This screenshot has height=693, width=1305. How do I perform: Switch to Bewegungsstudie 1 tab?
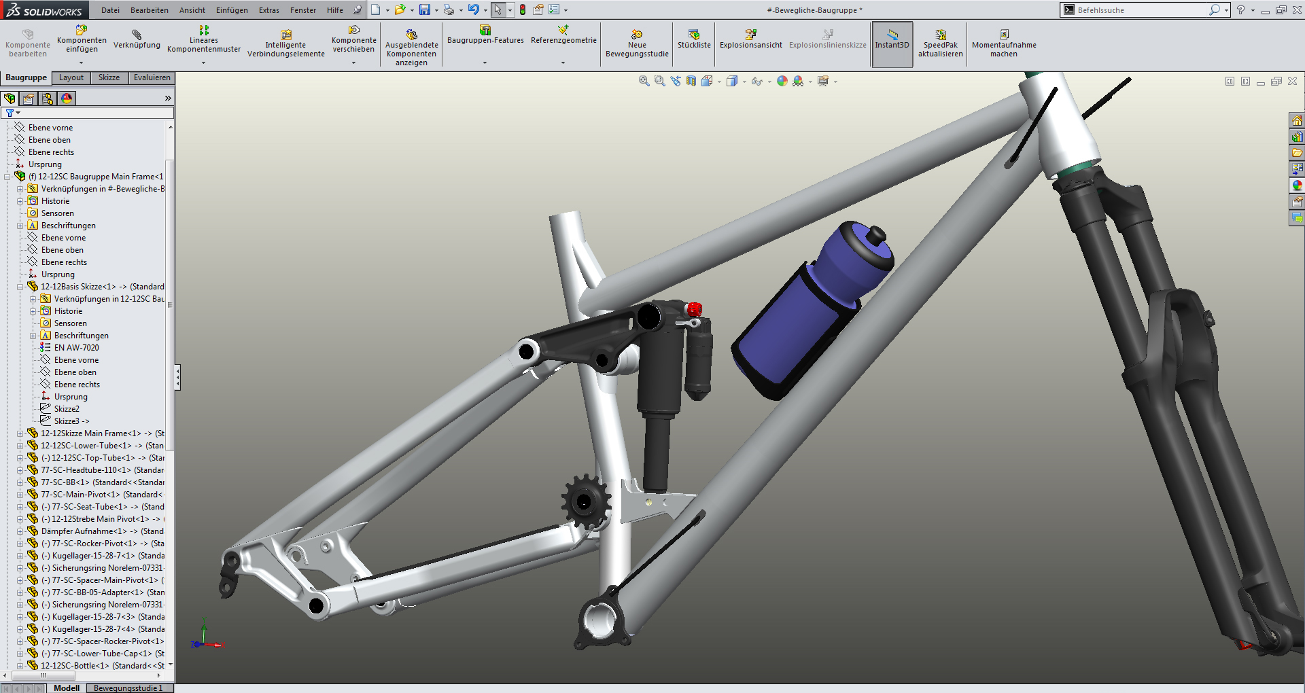tap(128, 688)
